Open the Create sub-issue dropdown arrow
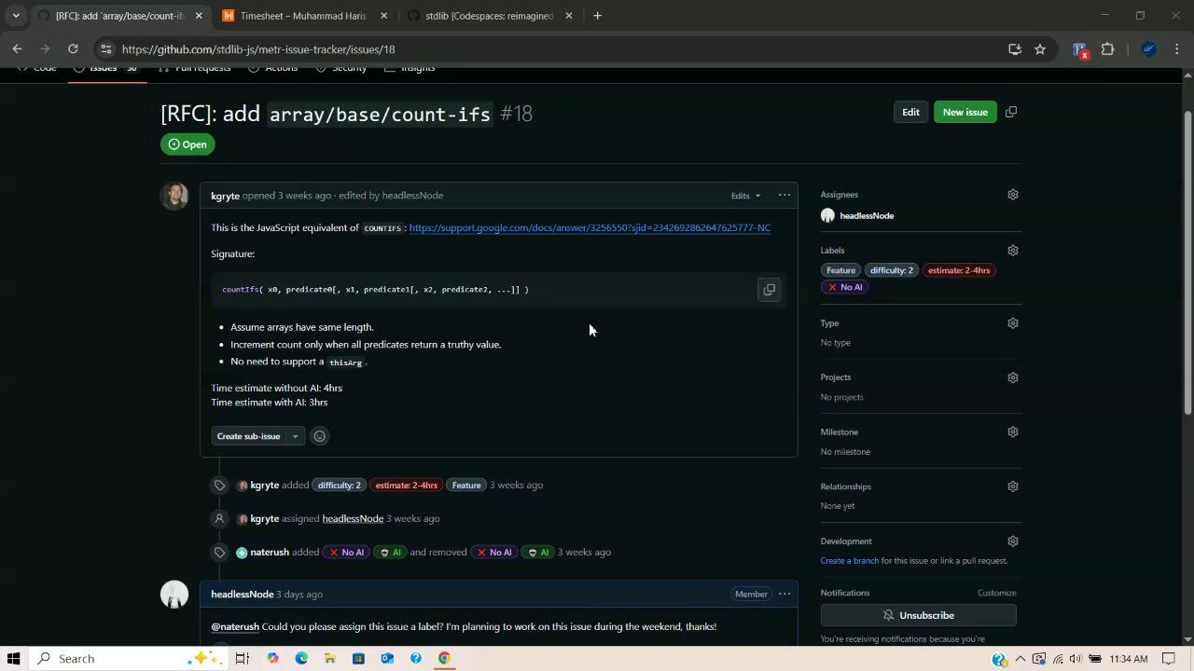The width and height of the screenshot is (1194, 671). pyautogui.click(x=295, y=436)
